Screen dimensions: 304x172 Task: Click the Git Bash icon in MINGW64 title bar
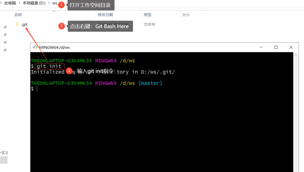pyautogui.click(x=35, y=47)
